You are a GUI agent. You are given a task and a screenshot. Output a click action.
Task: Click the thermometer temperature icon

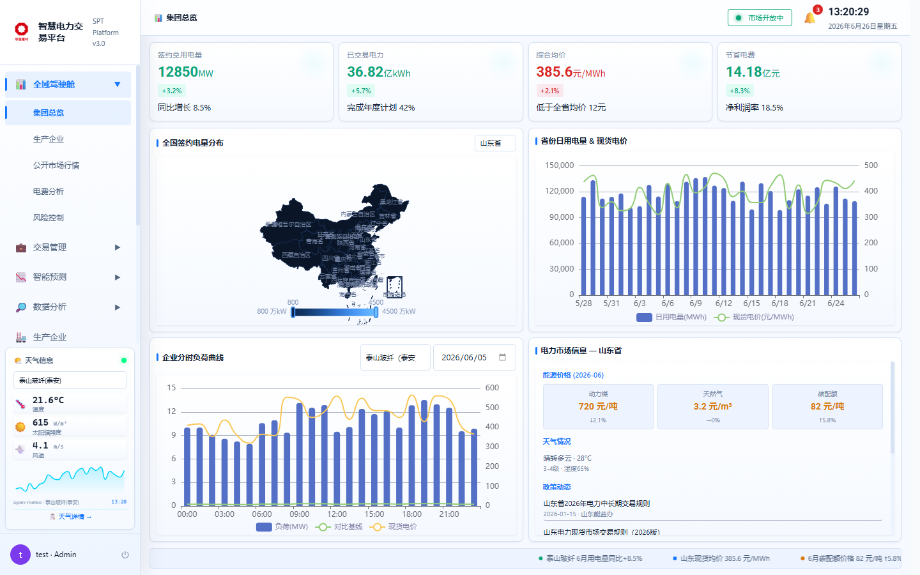[x=20, y=404]
